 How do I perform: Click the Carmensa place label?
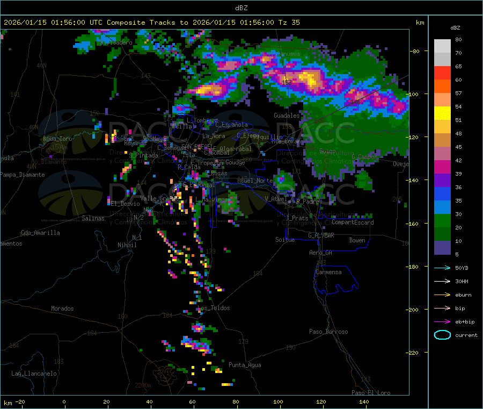(x=328, y=272)
